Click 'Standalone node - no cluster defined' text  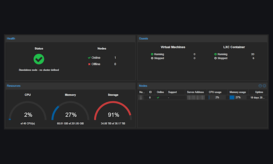pyautogui.click(x=39, y=70)
